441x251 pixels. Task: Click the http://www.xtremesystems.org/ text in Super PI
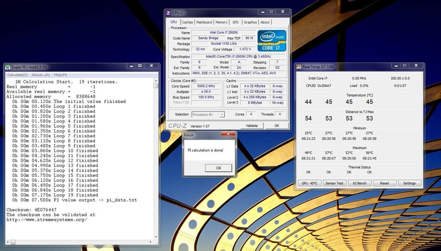coord(47,220)
